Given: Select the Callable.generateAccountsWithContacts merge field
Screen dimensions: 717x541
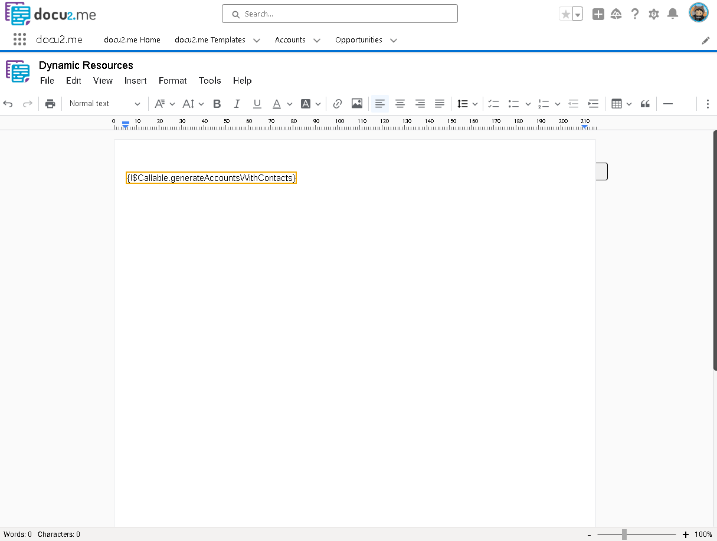Looking at the screenshot, I should pyautogui.click(x=211, y=178).
